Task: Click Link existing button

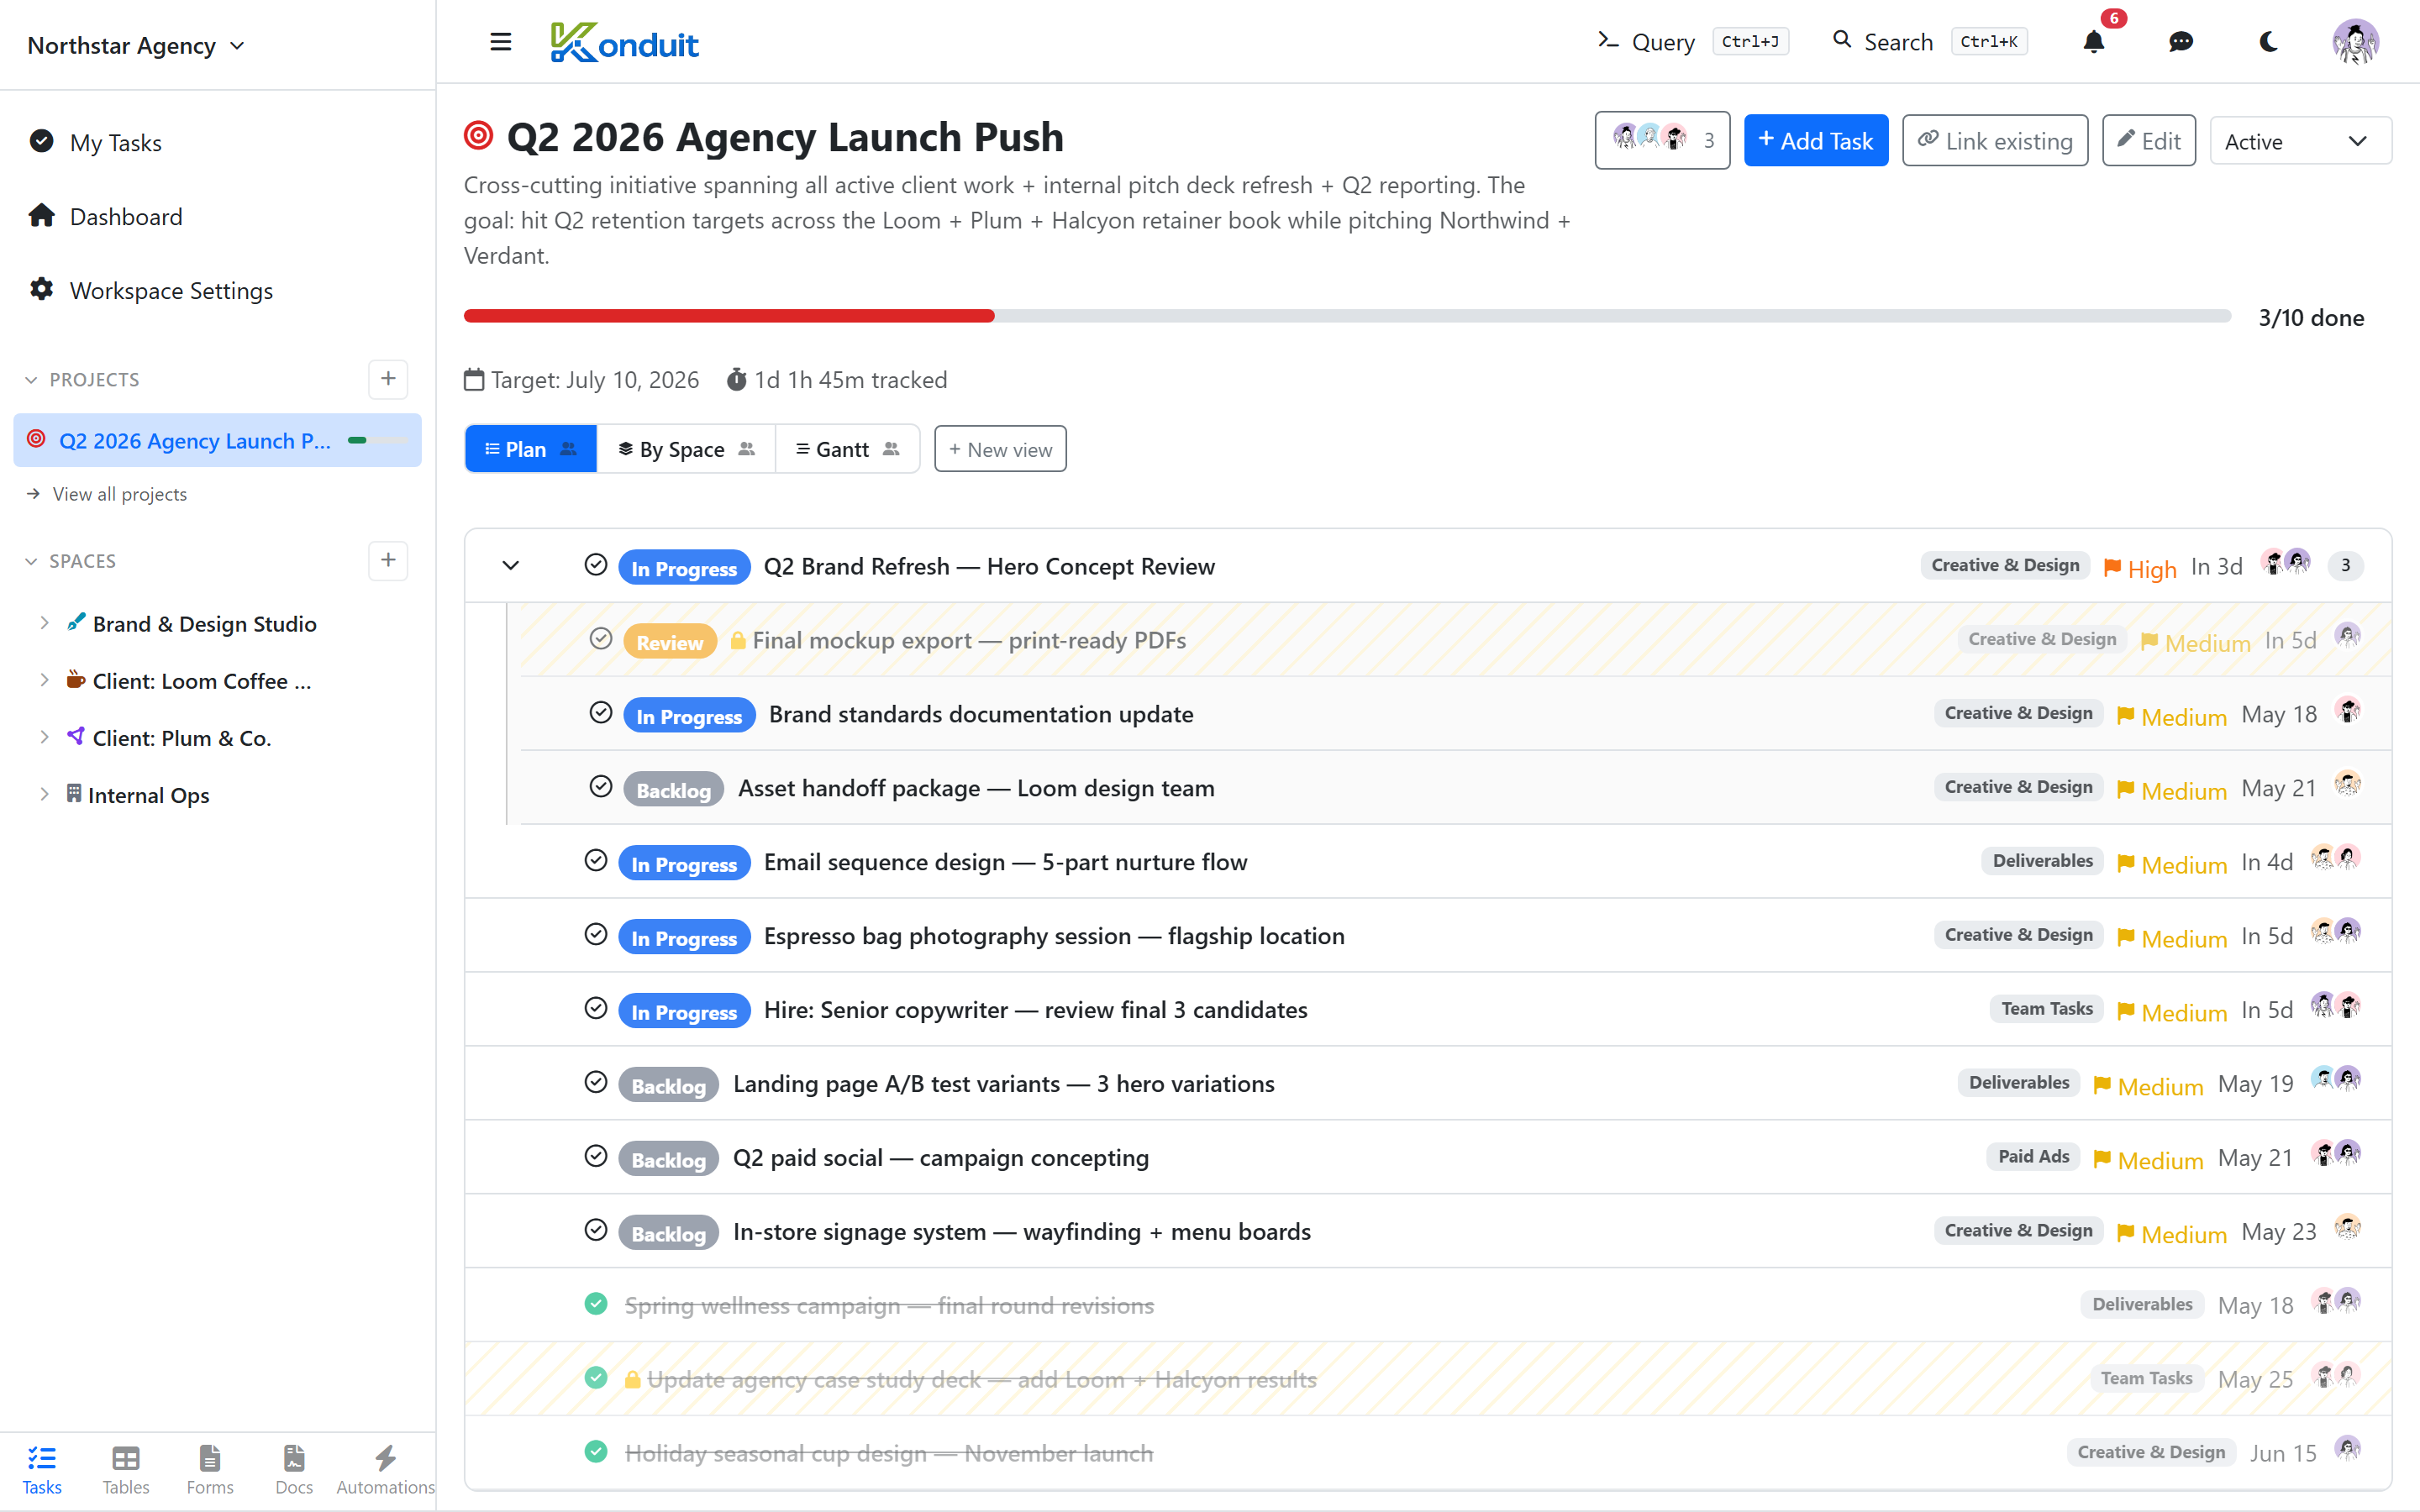Action: (x=1995, y=141)
